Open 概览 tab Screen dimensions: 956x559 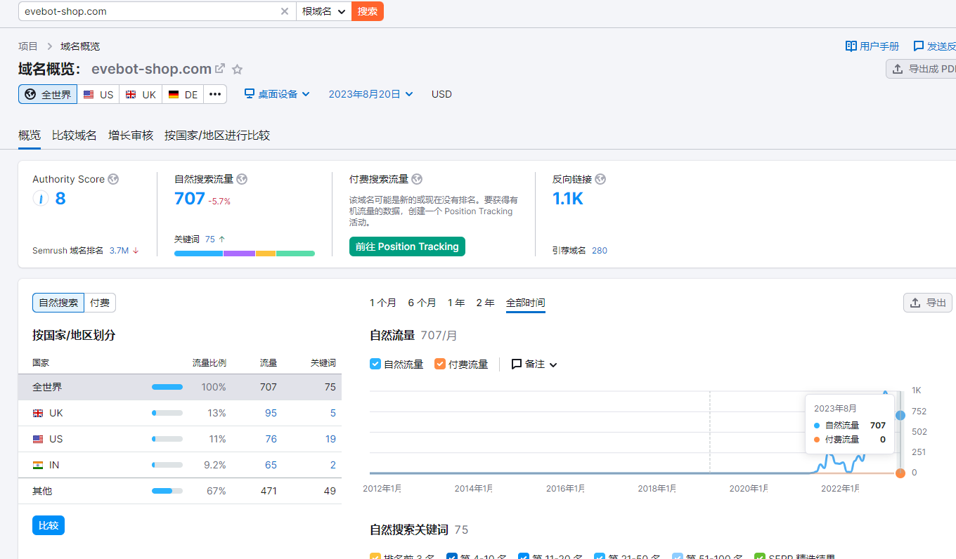pyautogui.click(x=30, y=136)
